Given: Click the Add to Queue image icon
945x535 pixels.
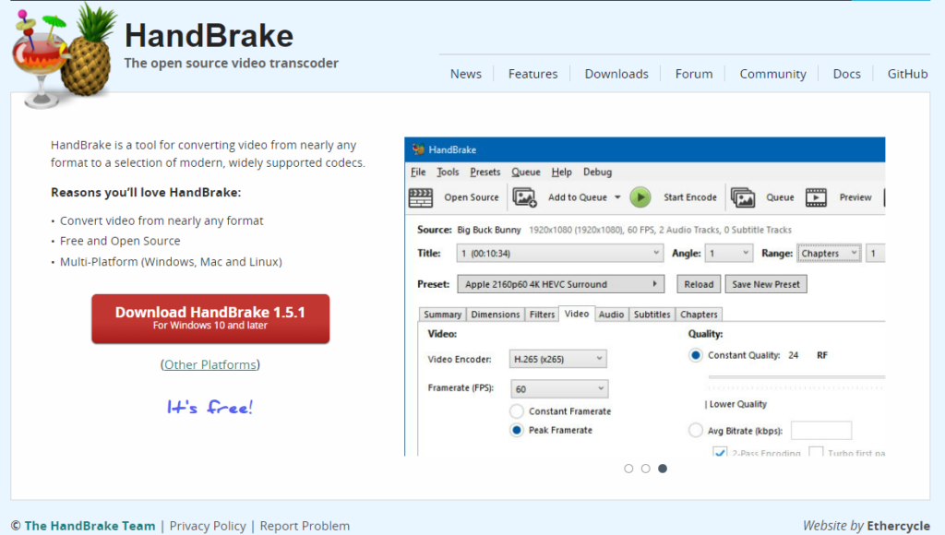Looking at the screenshot, I should (x=524, y=197).
